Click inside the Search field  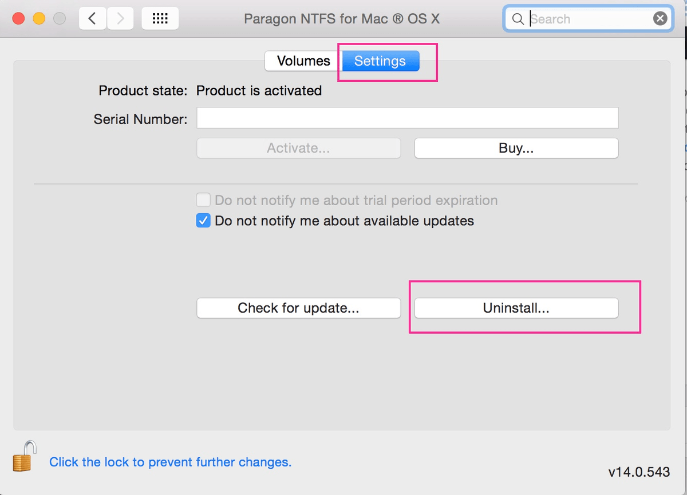point(584,18)
